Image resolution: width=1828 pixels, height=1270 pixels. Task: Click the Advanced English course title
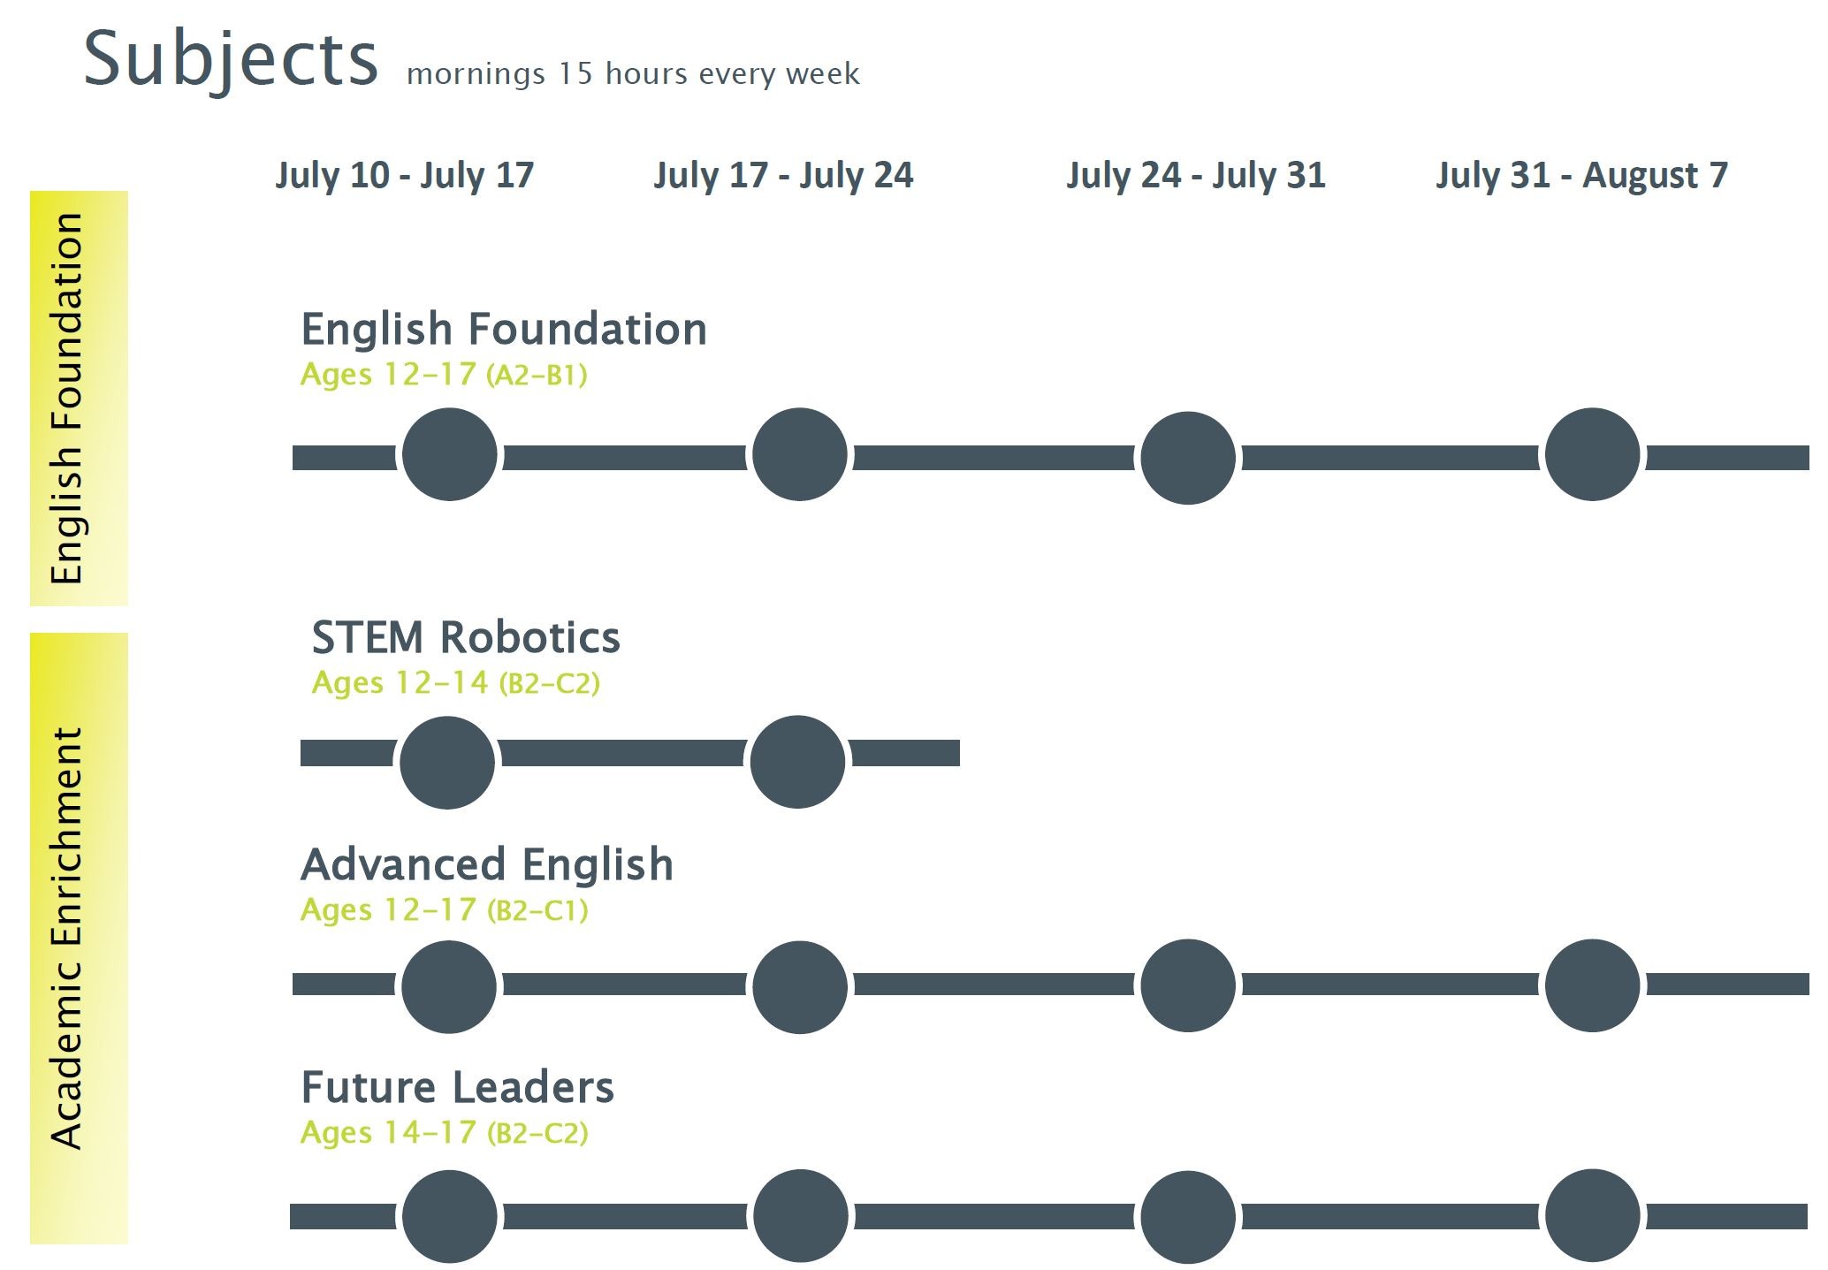click(487, 864)
